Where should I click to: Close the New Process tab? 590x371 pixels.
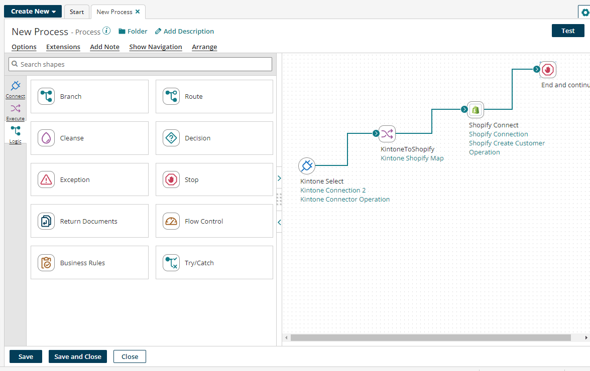pyautogui.click(x=138, y=12)
